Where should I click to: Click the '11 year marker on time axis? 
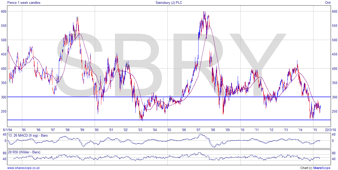pos(257,130)
